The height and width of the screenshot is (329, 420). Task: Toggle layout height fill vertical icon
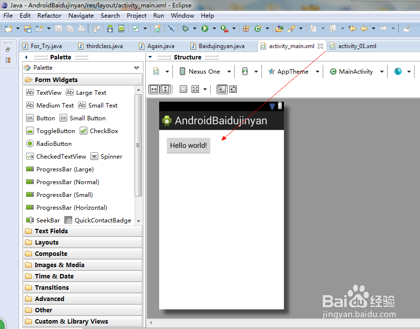(166, 89)
